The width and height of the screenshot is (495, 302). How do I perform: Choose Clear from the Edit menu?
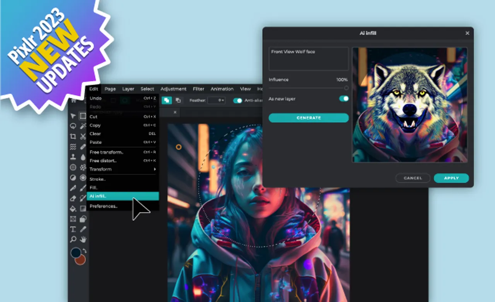click(123, 133)
